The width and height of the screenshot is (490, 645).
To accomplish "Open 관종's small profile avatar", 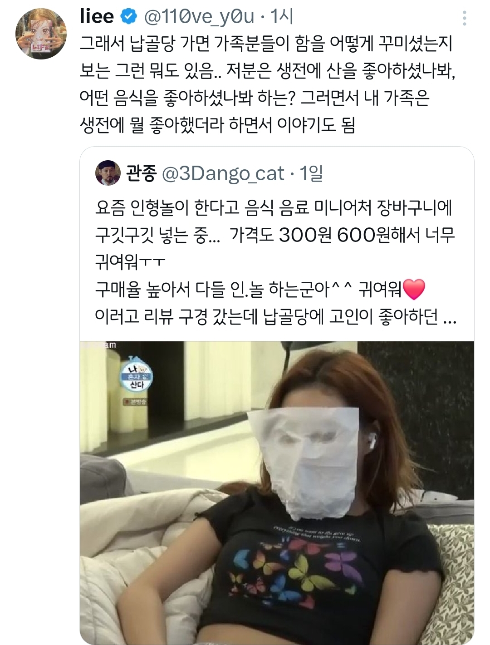I will pos(108,173).
